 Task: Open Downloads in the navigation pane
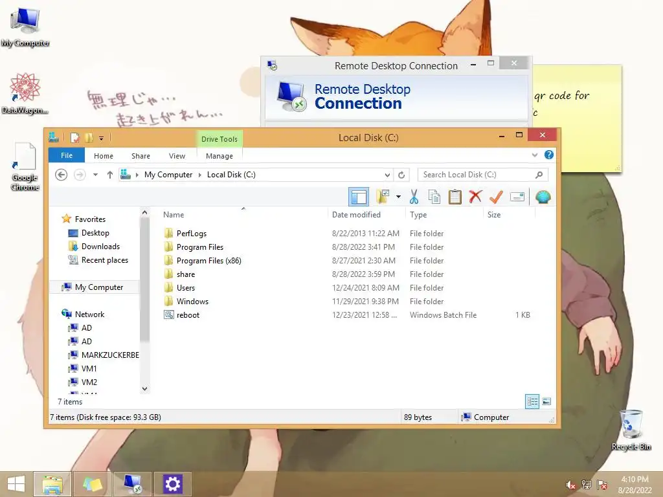click(100, 247)
